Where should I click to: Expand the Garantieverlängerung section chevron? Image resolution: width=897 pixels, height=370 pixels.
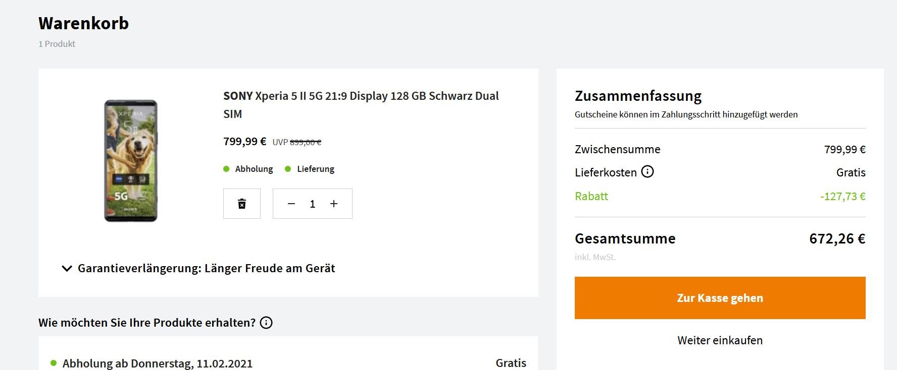coord(67,268)
